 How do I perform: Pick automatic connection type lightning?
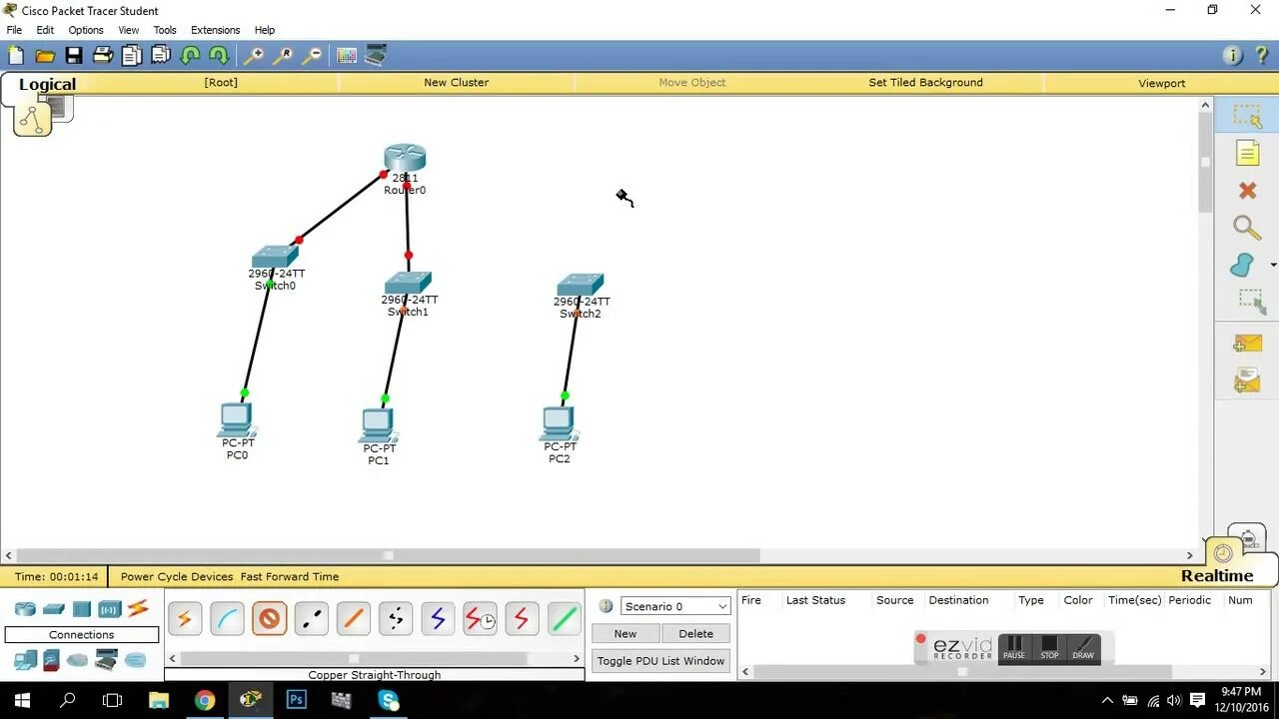[x=184, y=619]
